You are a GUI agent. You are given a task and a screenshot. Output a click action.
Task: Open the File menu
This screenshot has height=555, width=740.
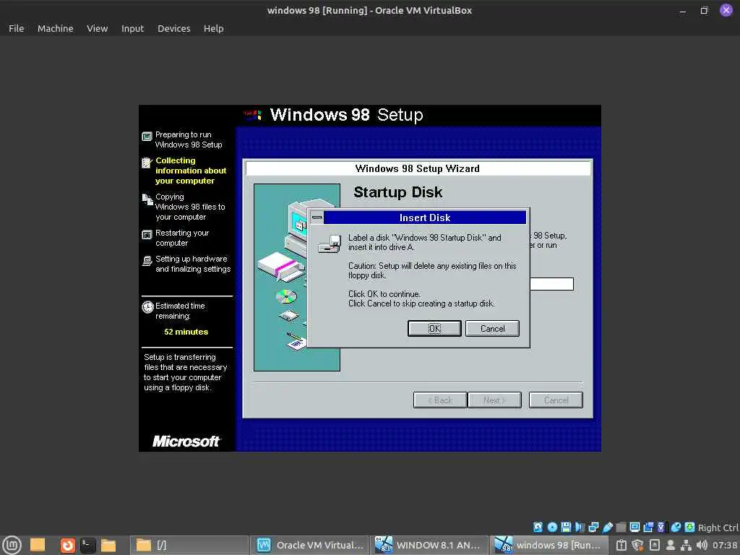click(x=17, y=28)
